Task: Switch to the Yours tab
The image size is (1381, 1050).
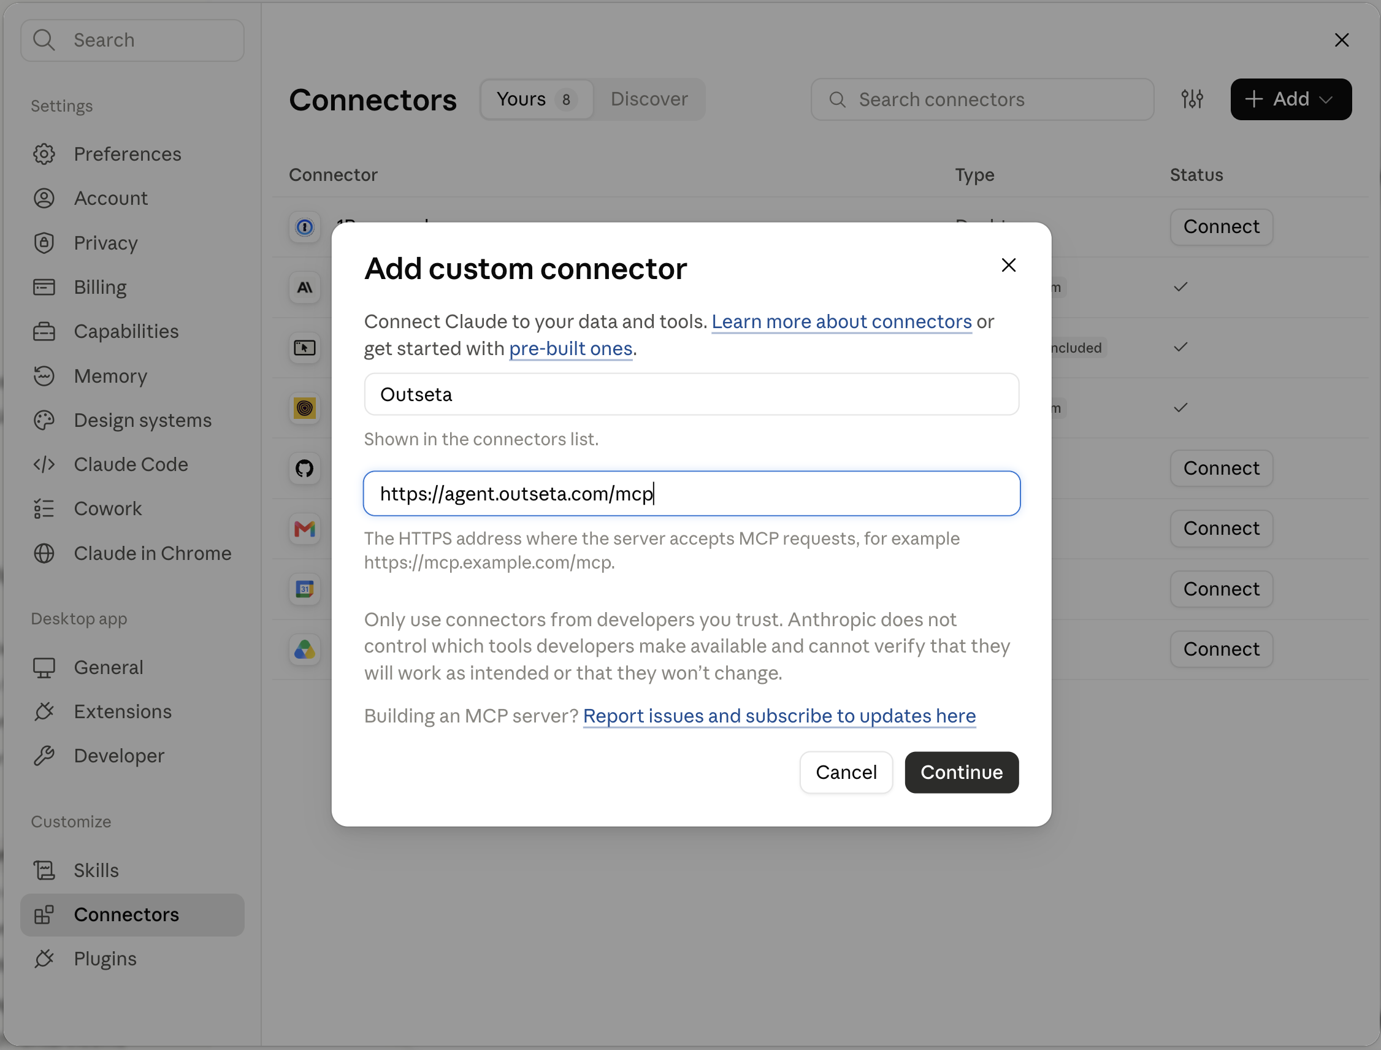Action: pos(537,99)
